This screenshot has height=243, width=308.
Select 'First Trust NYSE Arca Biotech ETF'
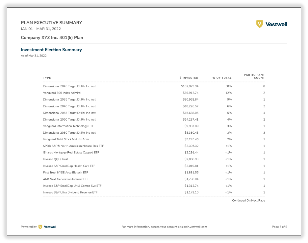click(65, 173)
